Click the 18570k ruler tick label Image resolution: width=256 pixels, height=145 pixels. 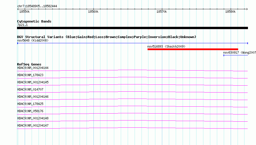coord(162,12)
